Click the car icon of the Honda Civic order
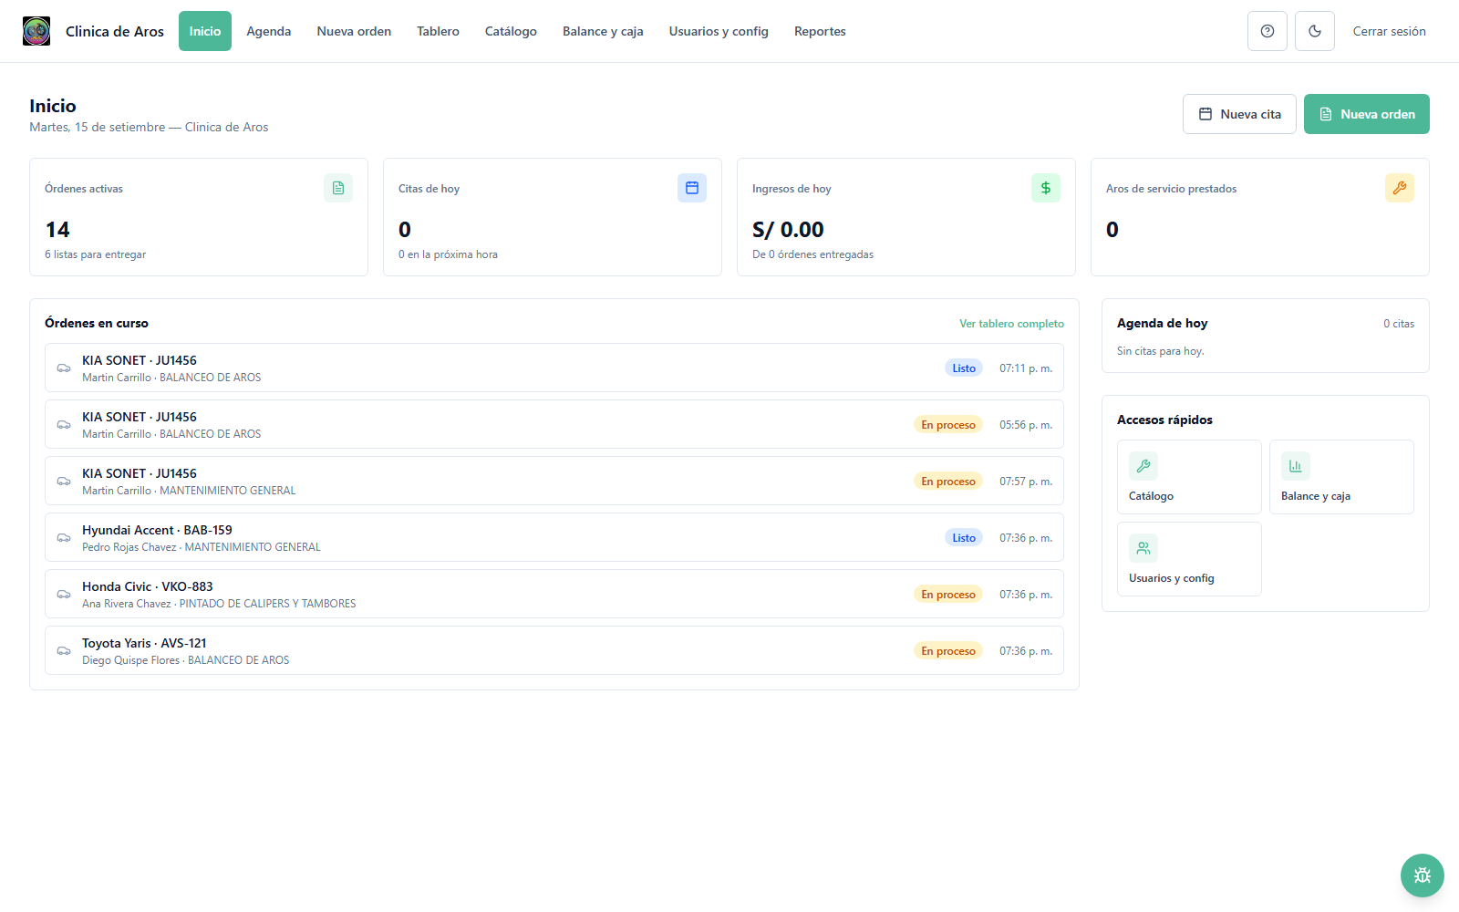Image resolution: width=1459 pixels, height=912 pixels. [x=64, y=595]
